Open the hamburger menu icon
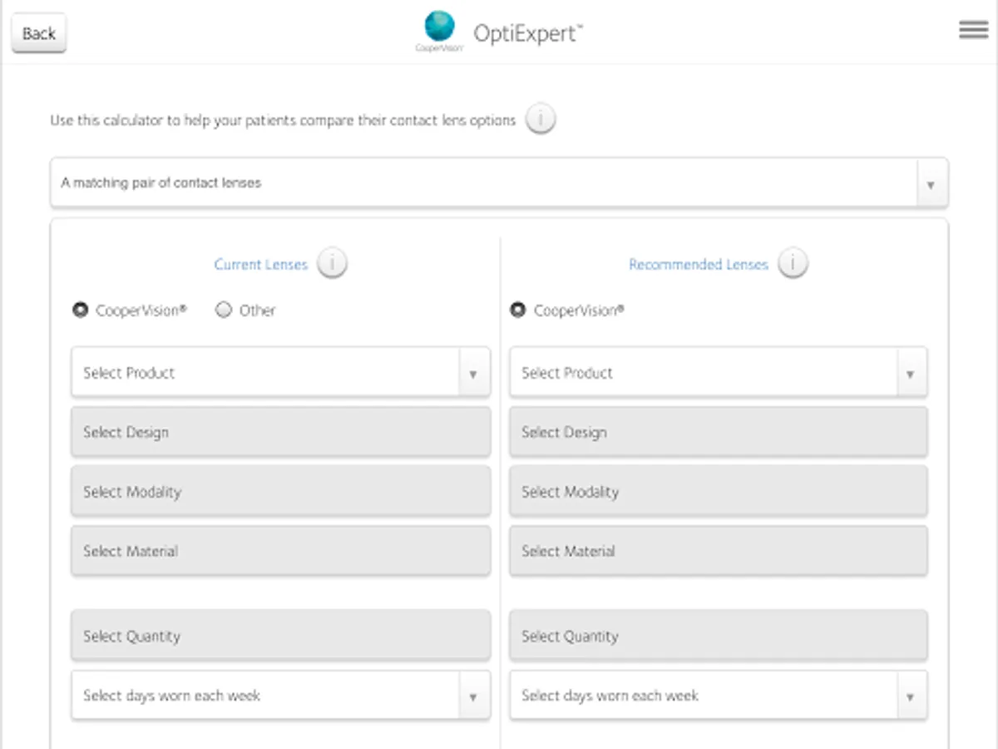Image resolution: width=998 pixels, height=749 pixels. pyautogui.click(x=973, y=30)
